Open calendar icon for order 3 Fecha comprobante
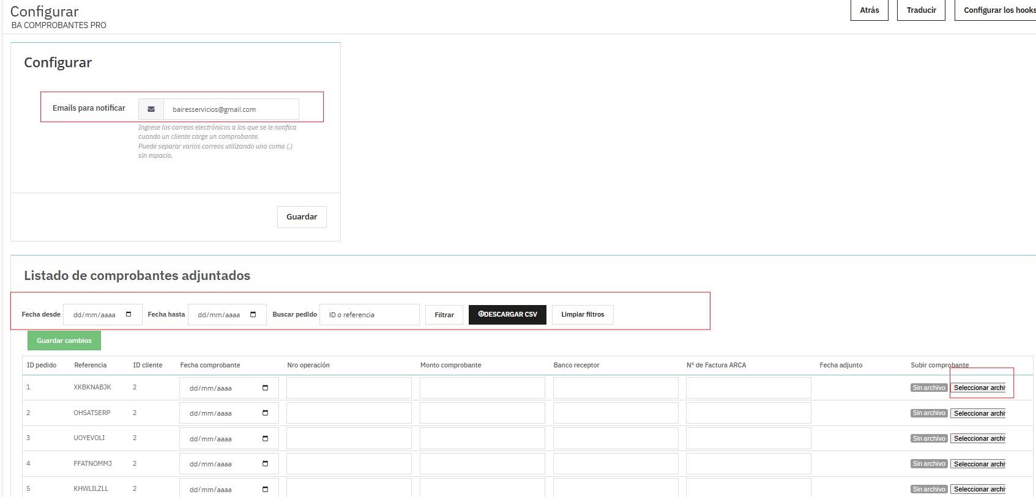The image size is (1036, 497). pos(265,439)
